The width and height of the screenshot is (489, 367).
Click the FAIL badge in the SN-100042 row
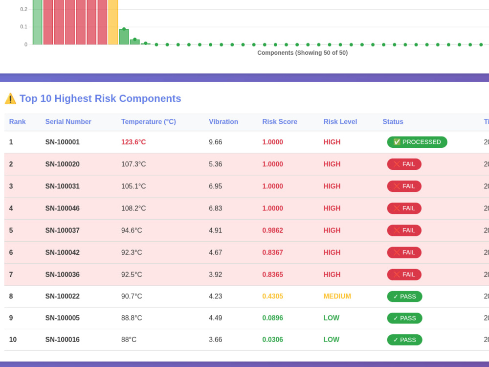(404, 252)
